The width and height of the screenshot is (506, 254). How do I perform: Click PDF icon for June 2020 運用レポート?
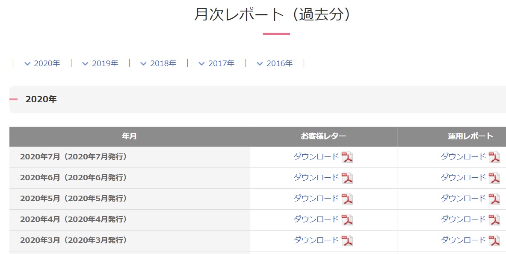click(494, 178)
